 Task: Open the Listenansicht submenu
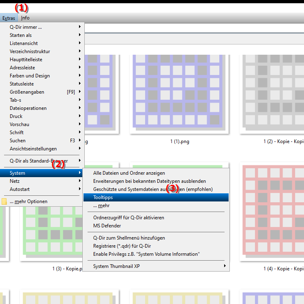pos(42,43)
